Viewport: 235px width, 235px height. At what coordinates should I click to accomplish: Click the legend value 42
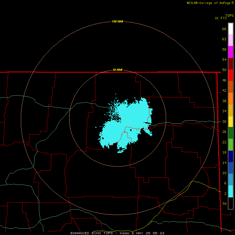tap(224, 91)
